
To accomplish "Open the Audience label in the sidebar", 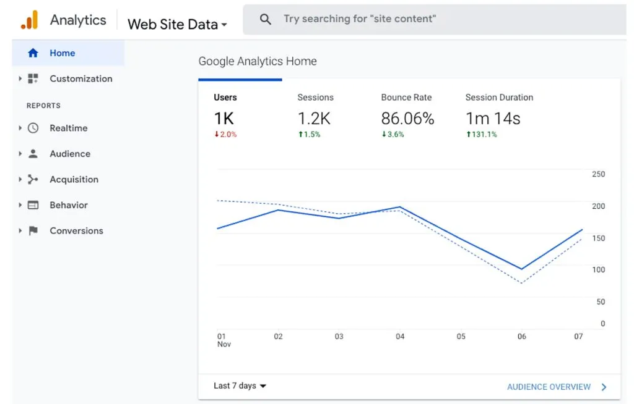I will 70,154.
